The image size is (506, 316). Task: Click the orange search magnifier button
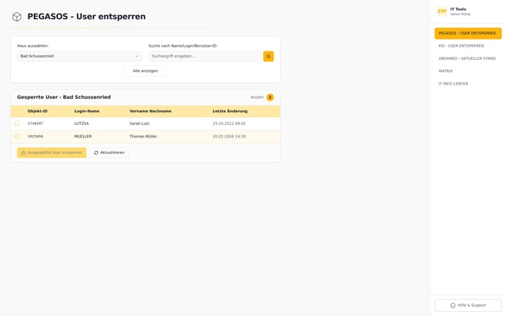pyautogui.click(x=268, y=56)
